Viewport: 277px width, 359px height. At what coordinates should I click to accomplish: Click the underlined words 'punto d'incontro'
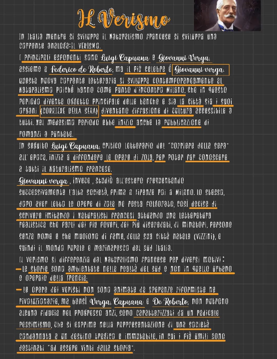[139, 90]
